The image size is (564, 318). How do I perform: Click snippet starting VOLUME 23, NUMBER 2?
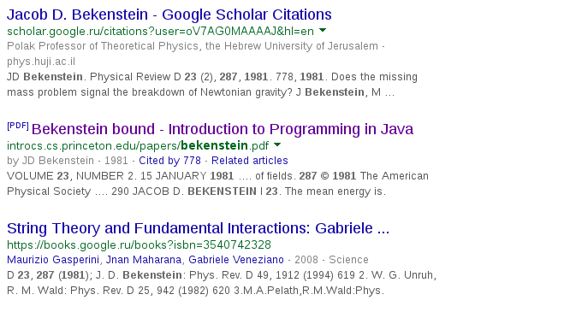pos(217,184)
